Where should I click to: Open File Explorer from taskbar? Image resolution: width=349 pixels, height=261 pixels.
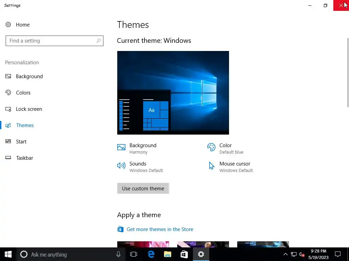pyautogui.click(x=168, y=254)
